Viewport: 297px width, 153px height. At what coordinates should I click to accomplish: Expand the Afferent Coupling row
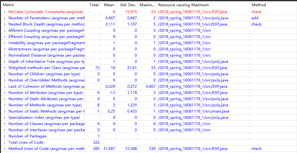coord(5,30)
